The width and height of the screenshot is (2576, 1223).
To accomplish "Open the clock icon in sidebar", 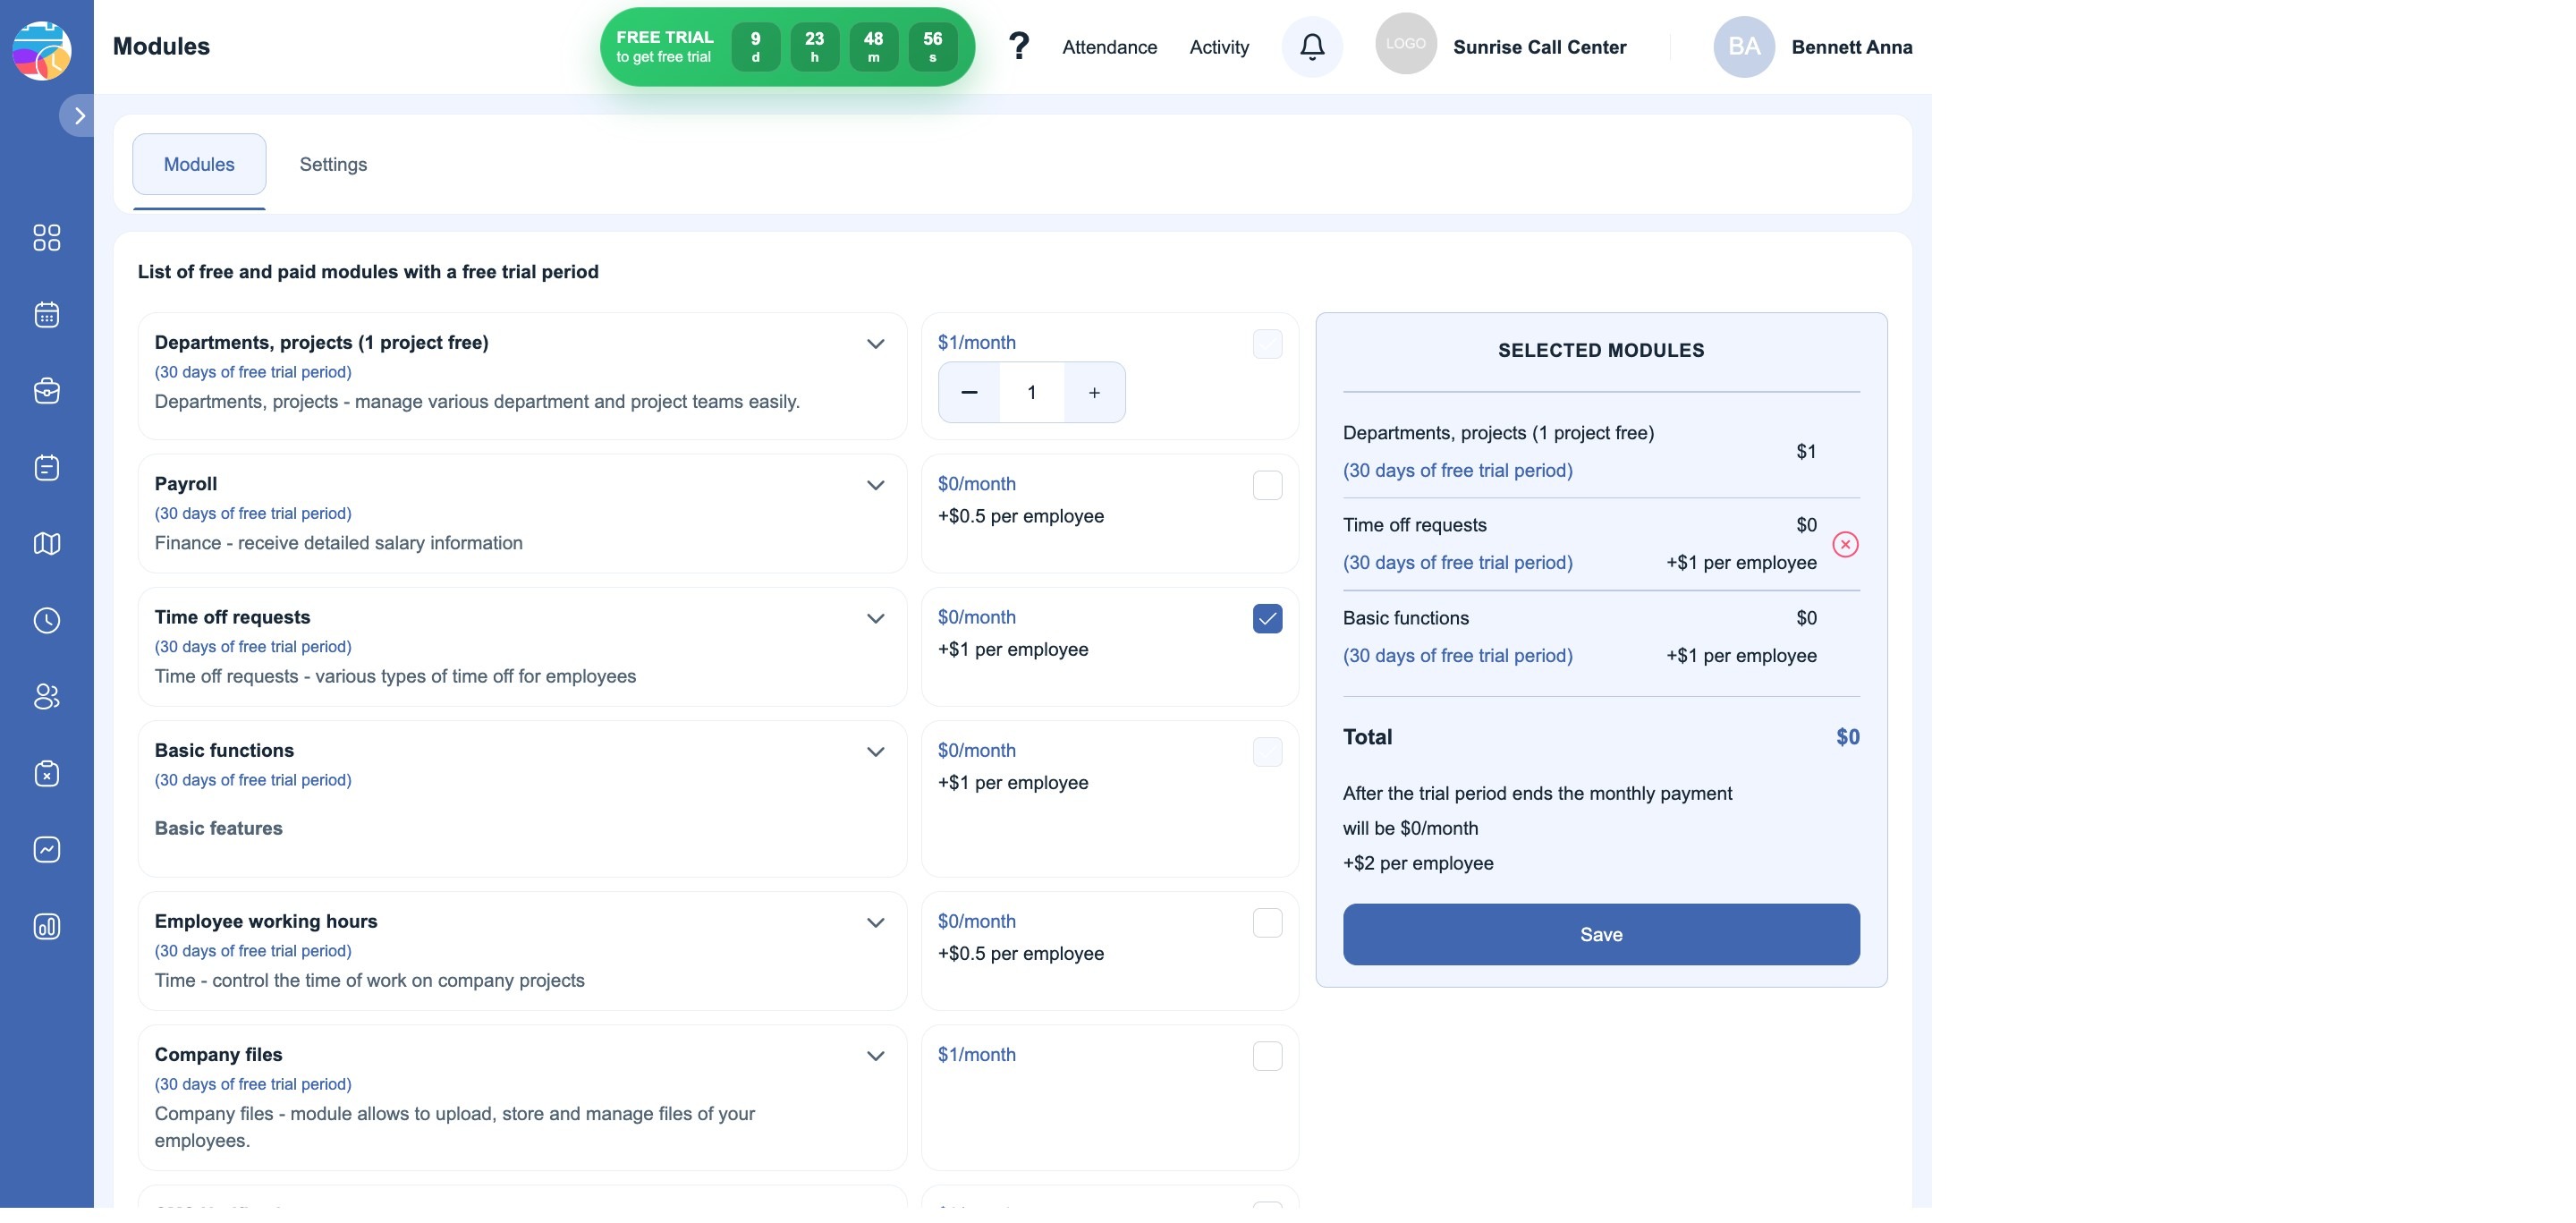I will click(x=47, y=622).
